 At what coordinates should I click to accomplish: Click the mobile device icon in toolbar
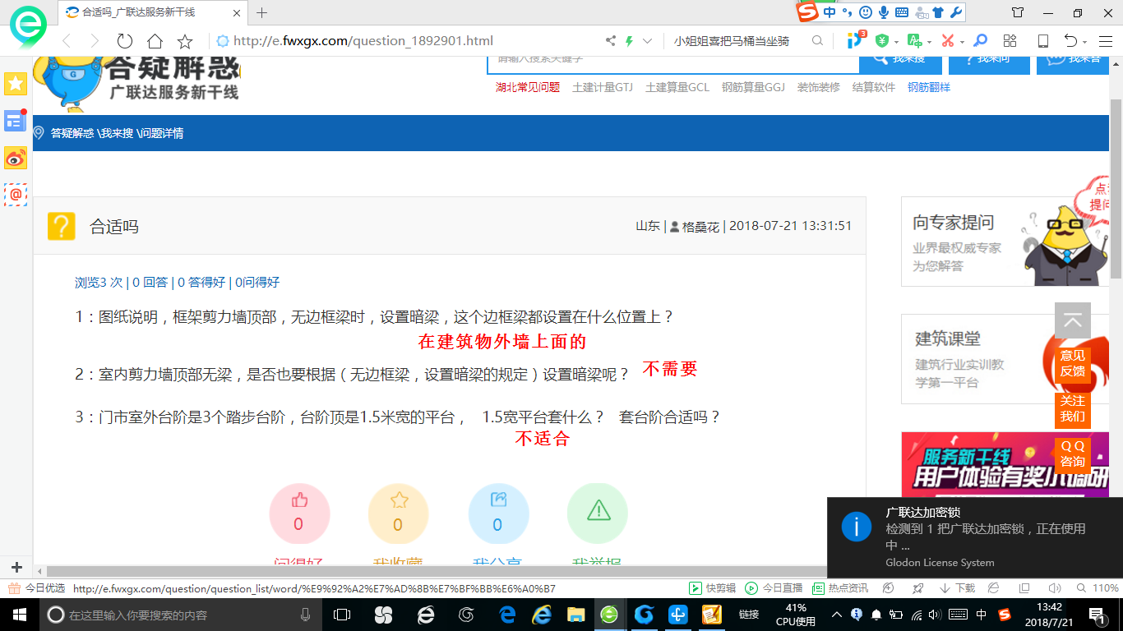[1043, 41]
